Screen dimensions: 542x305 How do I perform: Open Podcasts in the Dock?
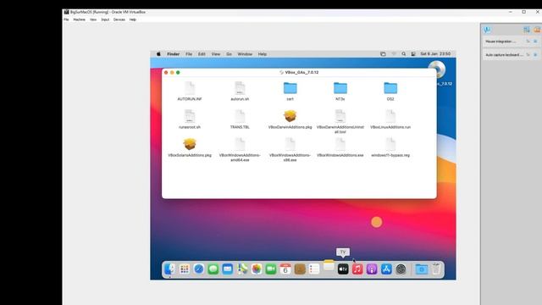(x=372, y=269)
